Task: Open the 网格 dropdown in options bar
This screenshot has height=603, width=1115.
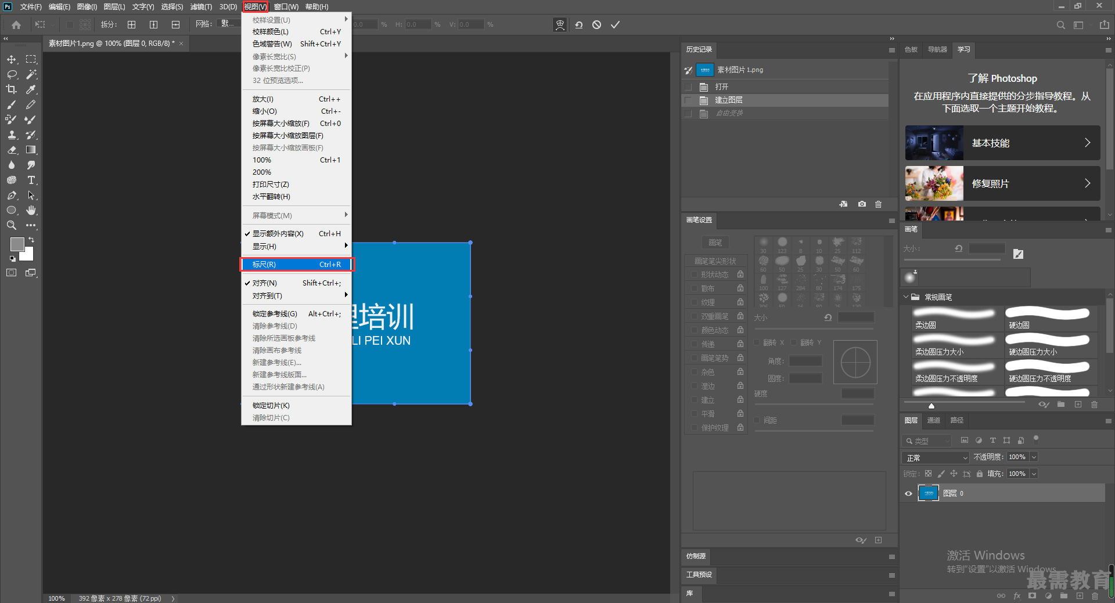Action: 228,24
